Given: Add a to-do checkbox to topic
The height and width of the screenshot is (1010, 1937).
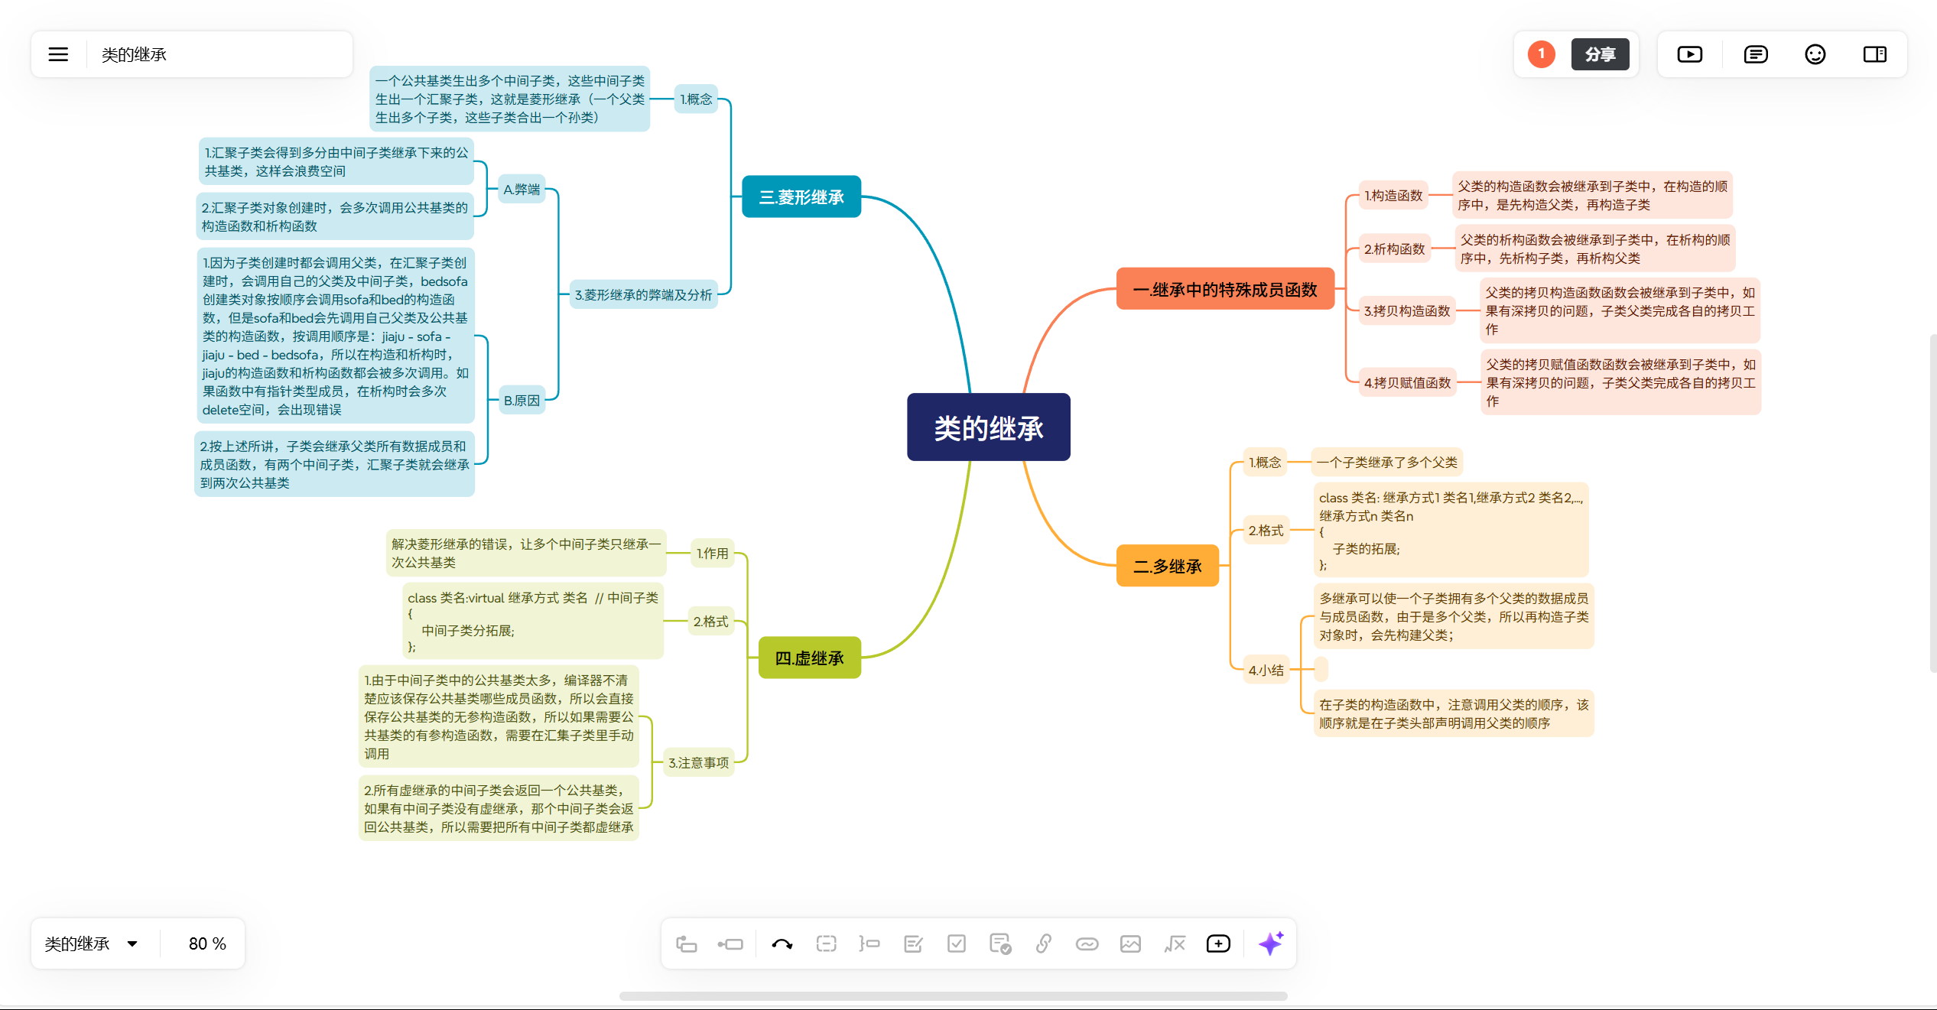Looking at the screenshot, I should coord(957,943).
